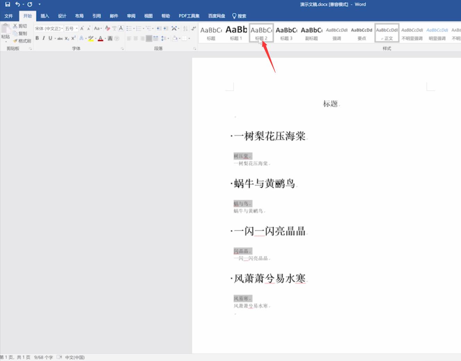
Task: Click the decrease indent icon
Action: point(159,28)
